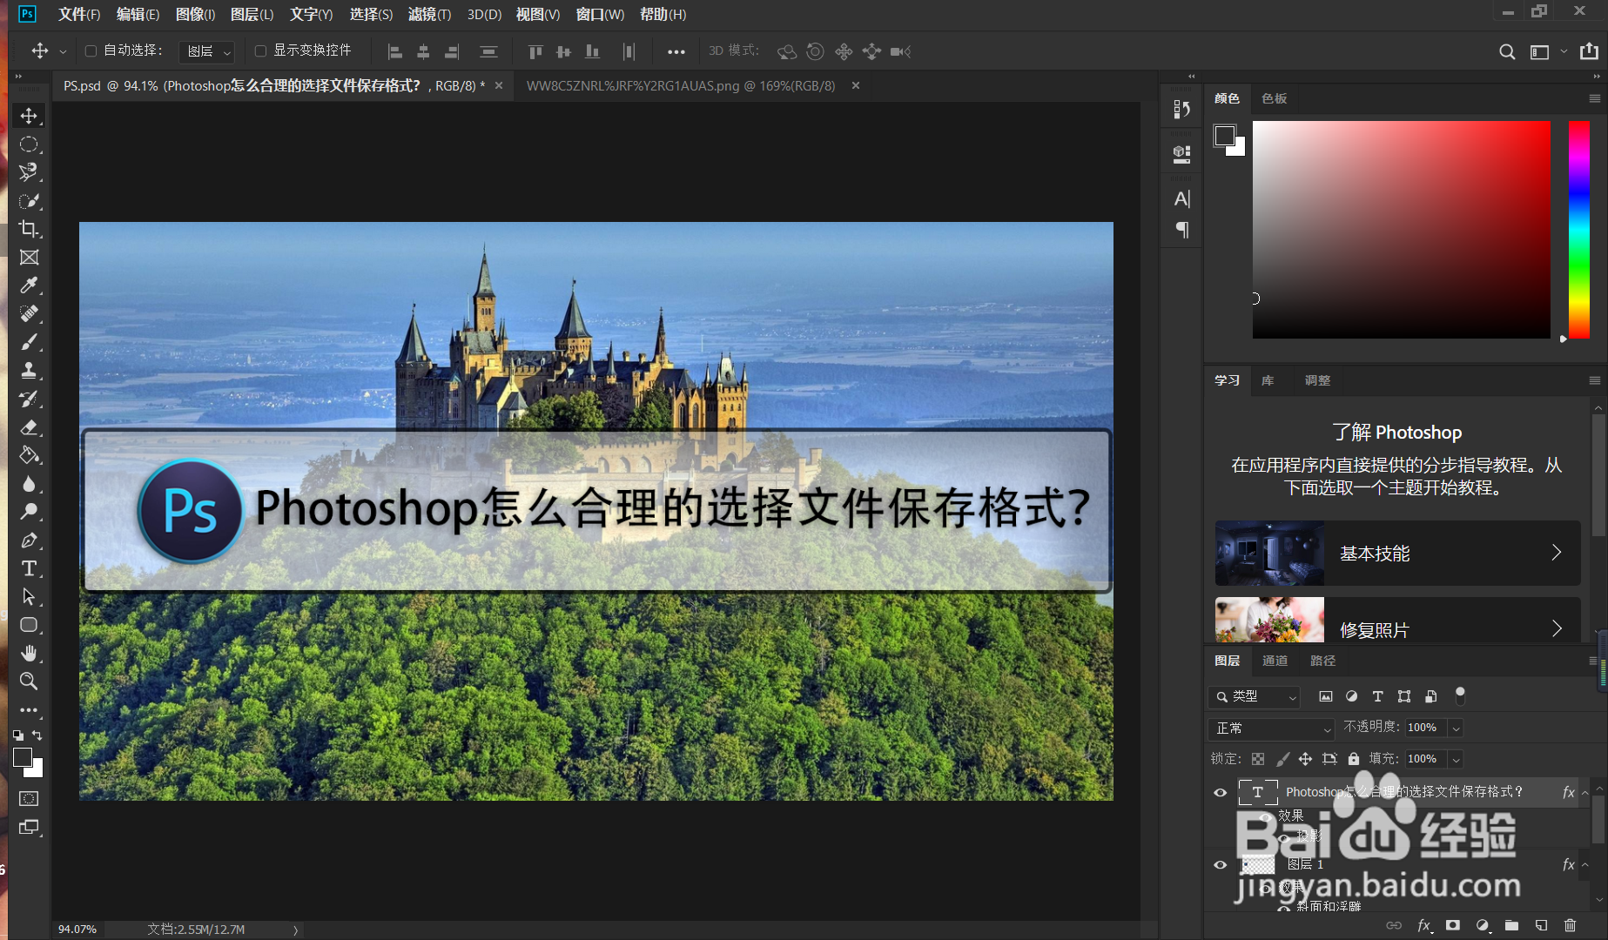Select the Move tool in the toolbox
Image resolution: width=1608 pixels, height=940 pixels.
pos(29,116)
